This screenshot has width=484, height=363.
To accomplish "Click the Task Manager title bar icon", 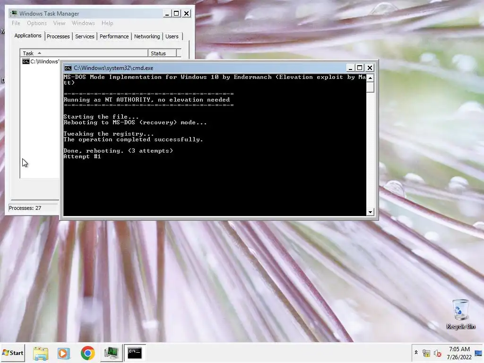I will 14,13.
